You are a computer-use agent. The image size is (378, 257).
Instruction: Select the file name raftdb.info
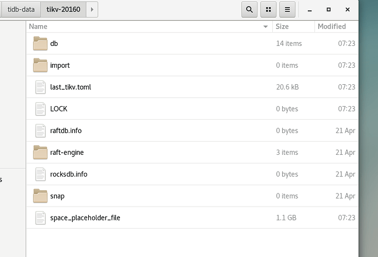(x=66, y=131)
